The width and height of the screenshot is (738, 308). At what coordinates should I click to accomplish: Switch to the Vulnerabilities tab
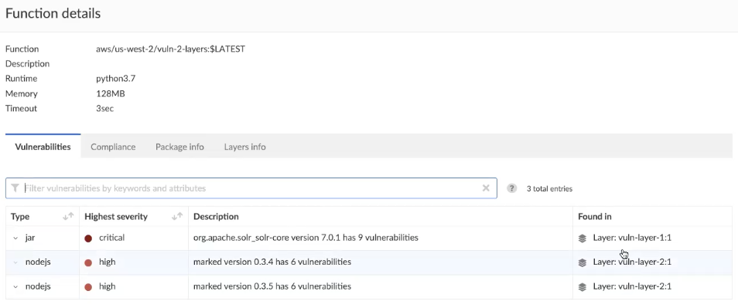(43, 147)
